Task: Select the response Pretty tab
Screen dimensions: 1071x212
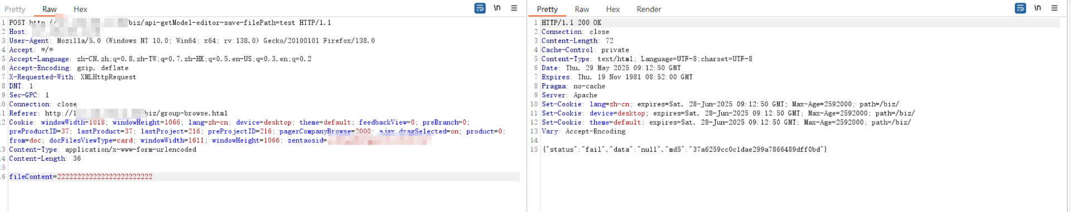Action: tap(547, 9)
